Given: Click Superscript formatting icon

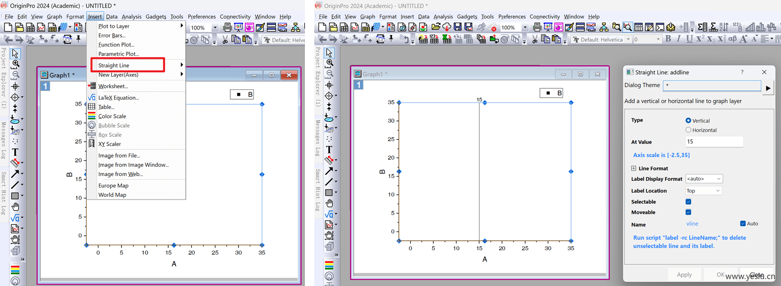Looking at the screenshot, I should (x=700, y=39).
